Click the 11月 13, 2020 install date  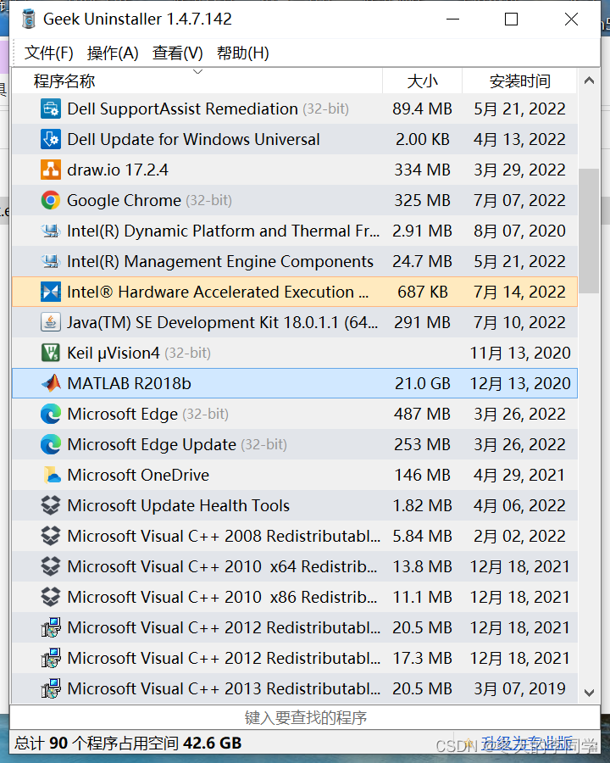tap(519, 353)
